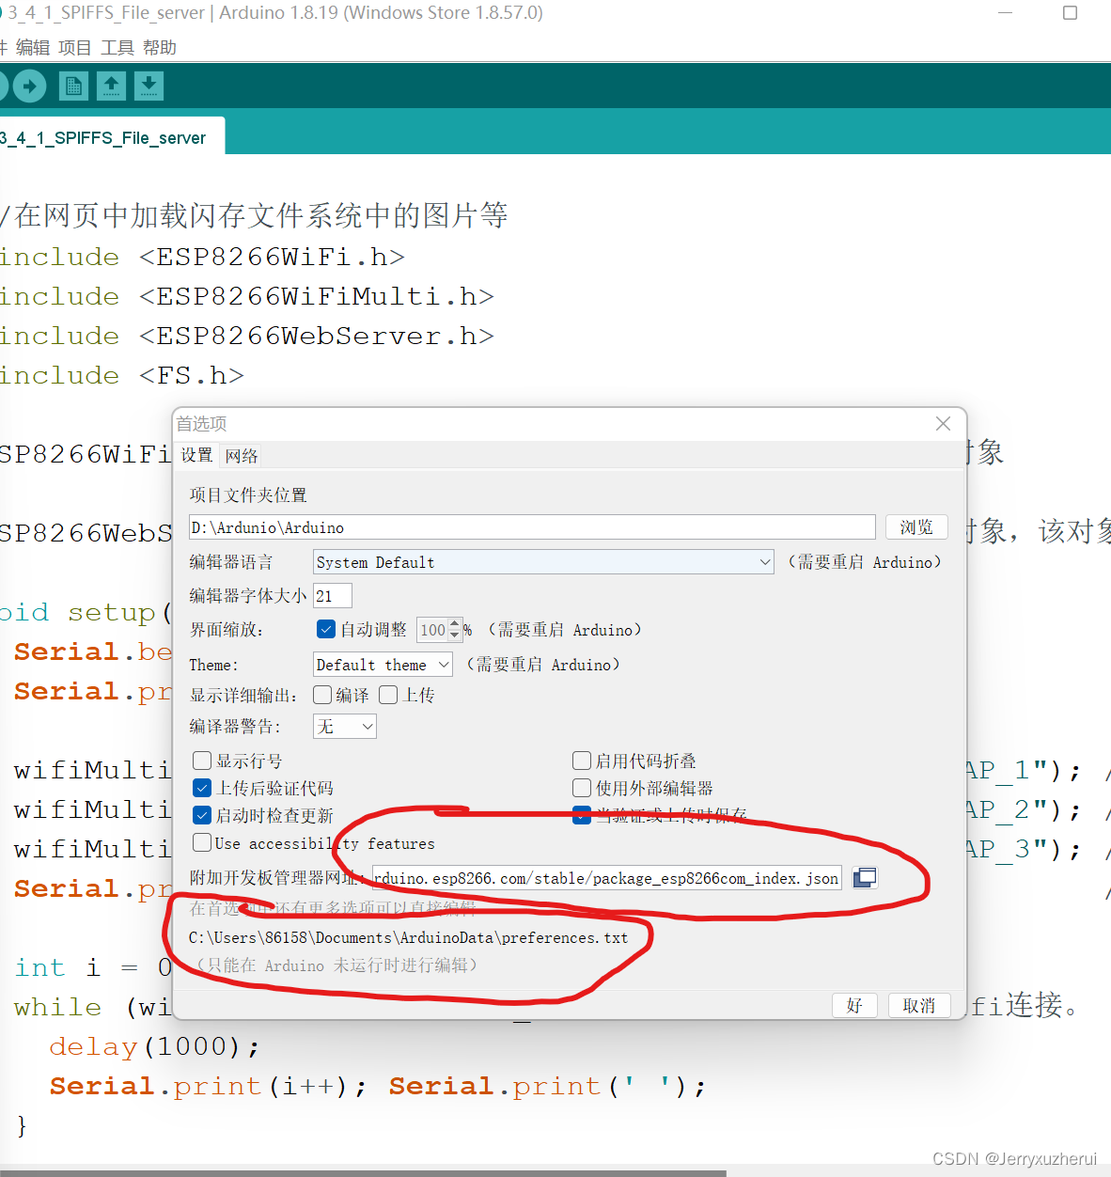The width and height of the screenshot is (1111, 1177).
Task: Click the horizontal editor scrollbar
Action: (x=363, y=1172)
